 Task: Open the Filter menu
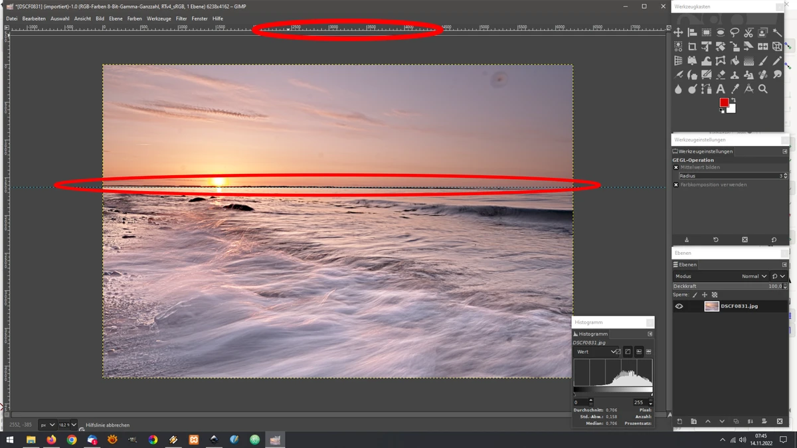(x=181, y=19)
